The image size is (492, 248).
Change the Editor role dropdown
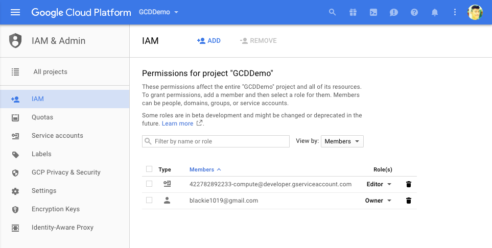379,184
